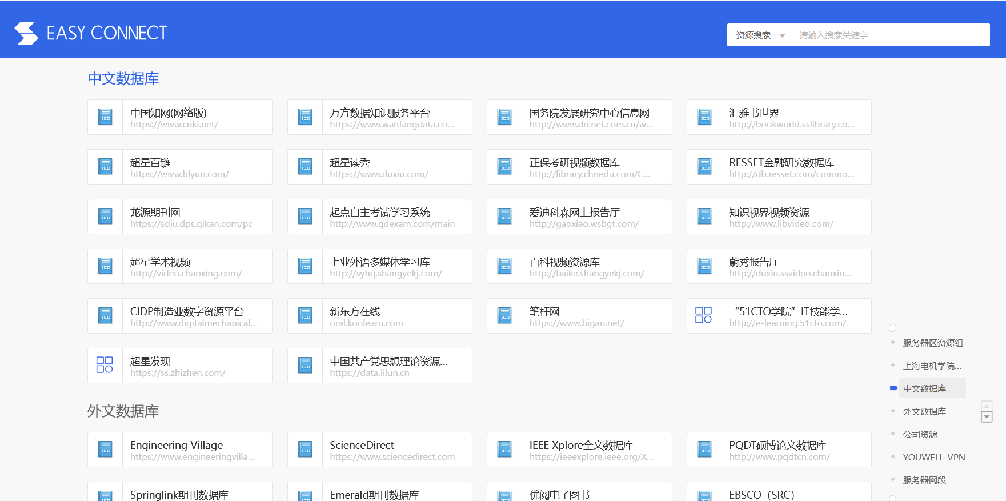The width and height of the screenshot is (1006, 501).
Task: Open the EBSCO (SRC) resource
Action: (x=779, y=492)
